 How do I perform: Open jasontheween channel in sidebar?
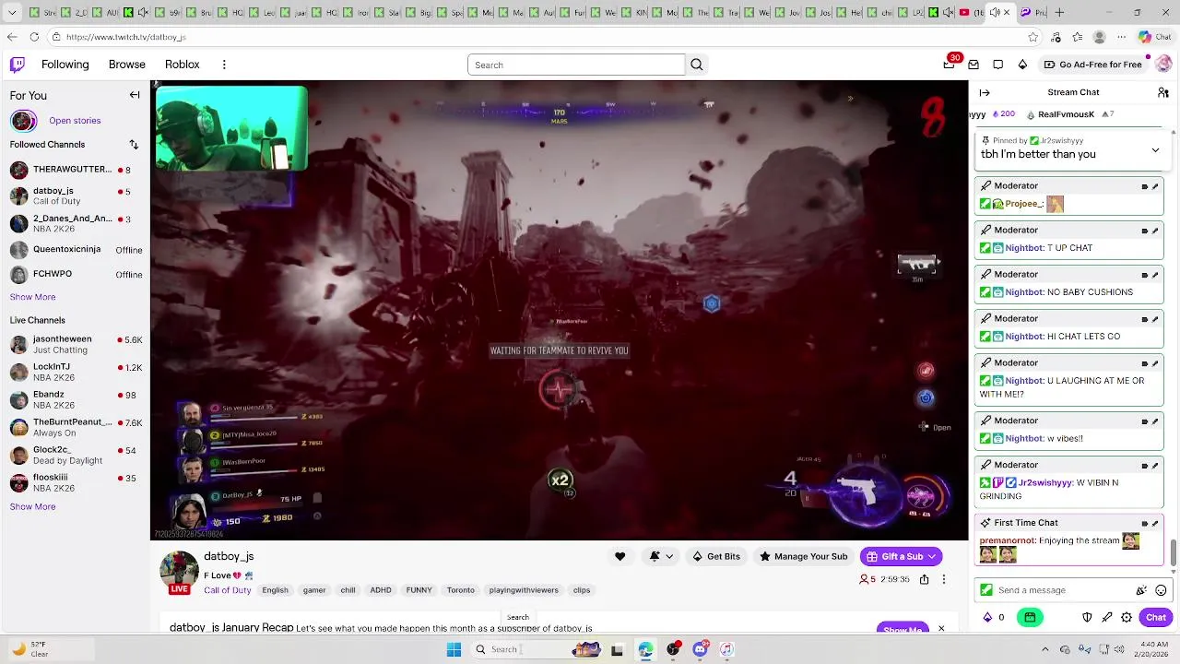tap(76, 345)
